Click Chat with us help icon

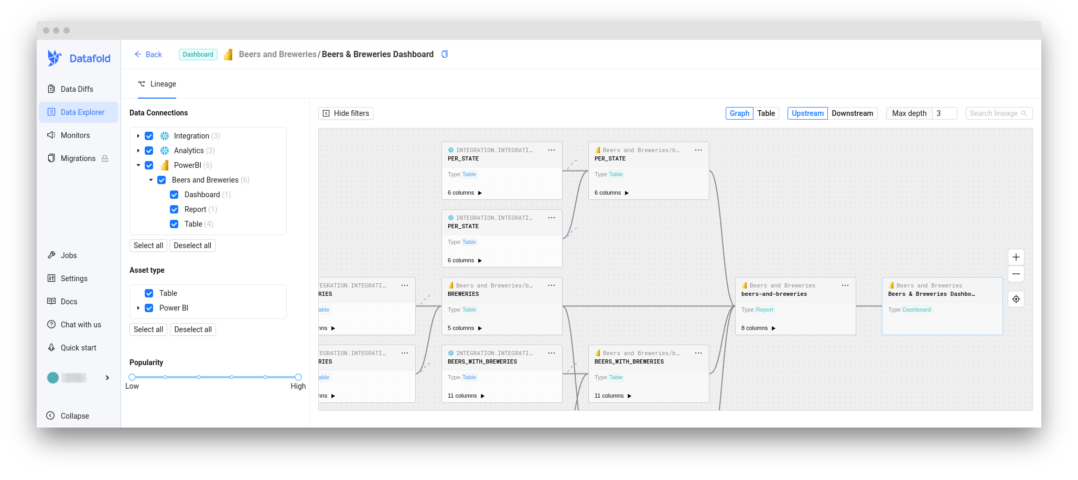pos(51,324)
